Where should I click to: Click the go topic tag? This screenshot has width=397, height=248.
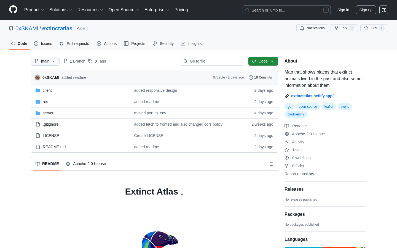tap(289, 107)
